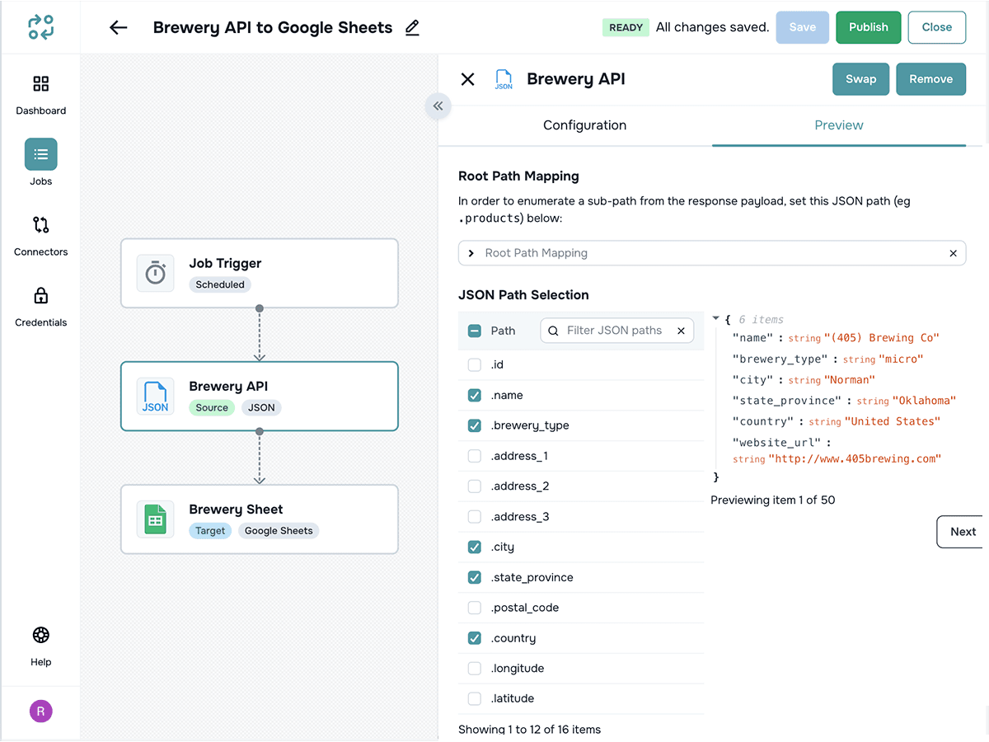Click the Google Sheets tag on Brewery Sheet
The height and width of the screenshot is (742, 989).
click(279, 530)
